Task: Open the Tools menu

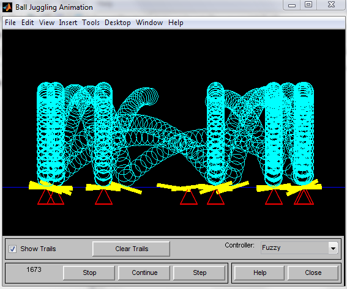Action: pos(91,23)
